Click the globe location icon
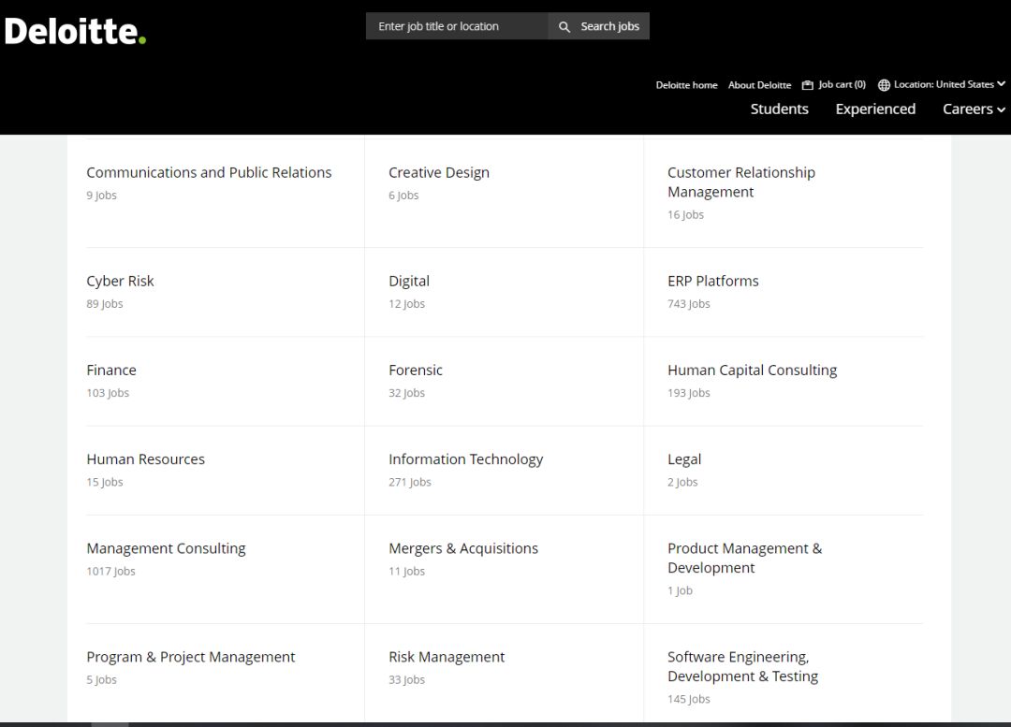The height and width of the screenshot is (727, 1011). 884,85
